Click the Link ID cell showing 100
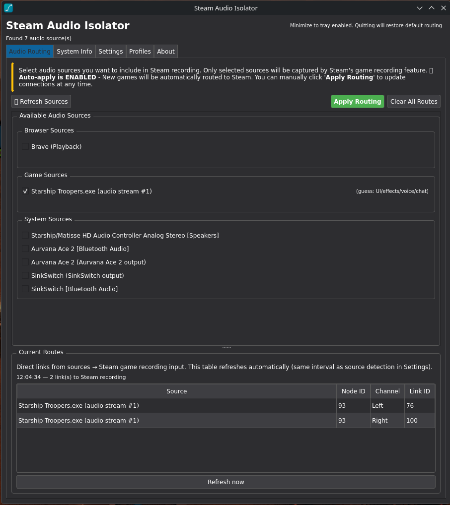This screenshot has width=450, height=505. pos(420,420)
